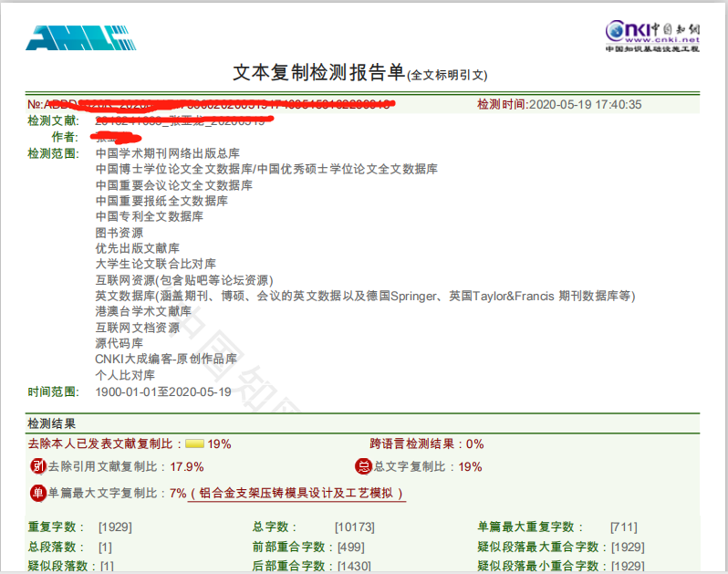This screenshot has width=728, height=574.
Task: Click the red 引 circle icon
Action: point(38,466)
